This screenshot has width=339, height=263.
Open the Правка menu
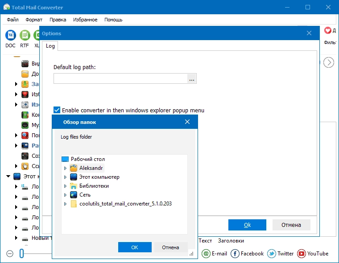tap(58, 20)
